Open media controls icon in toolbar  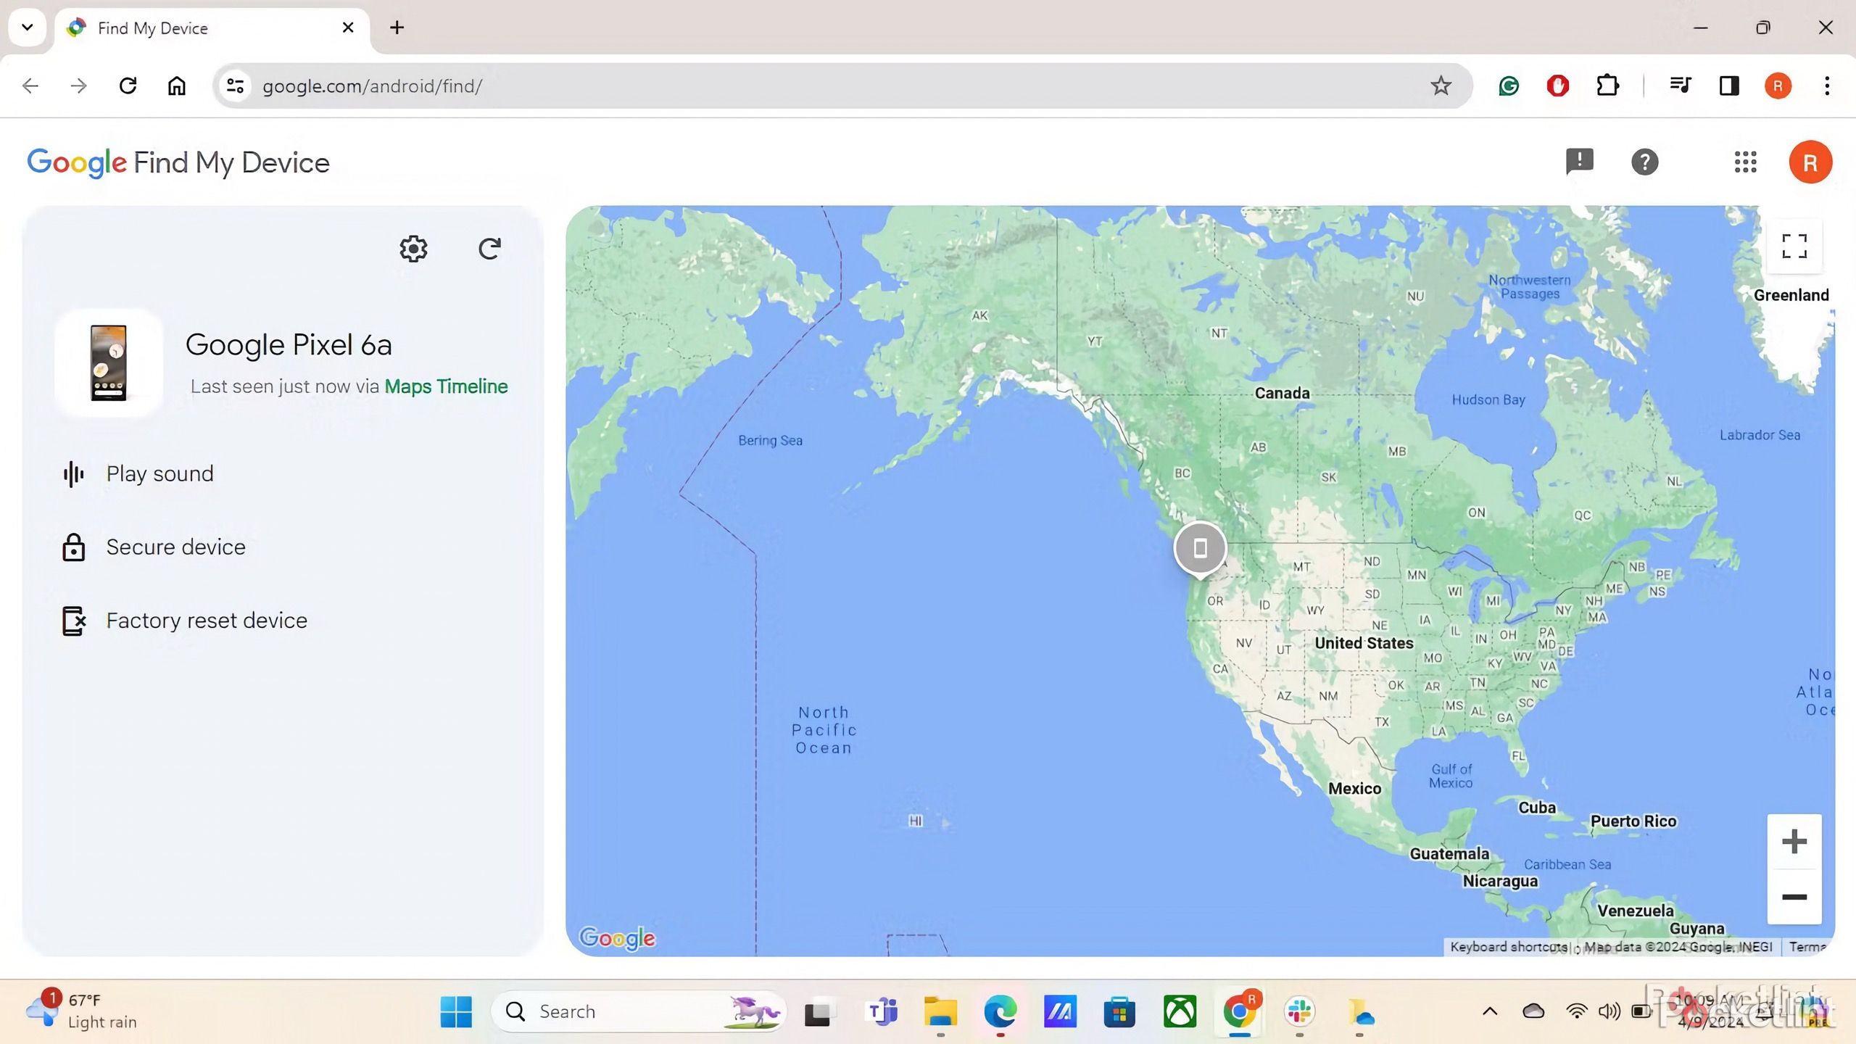[x=1680, y=86]
